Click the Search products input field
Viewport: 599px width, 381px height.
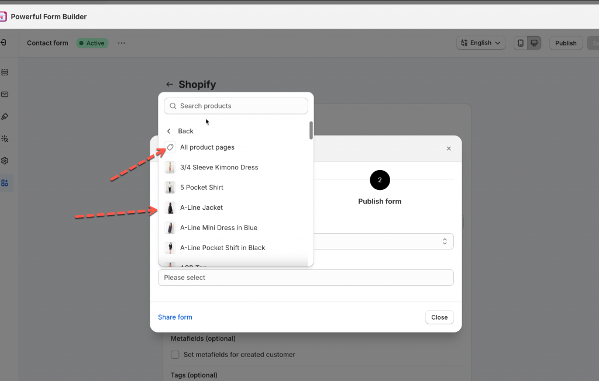coord(240,106)
